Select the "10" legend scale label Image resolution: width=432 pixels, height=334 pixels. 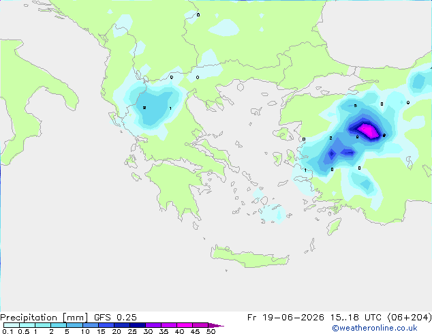pyautogui.click(x=85, y=331)
